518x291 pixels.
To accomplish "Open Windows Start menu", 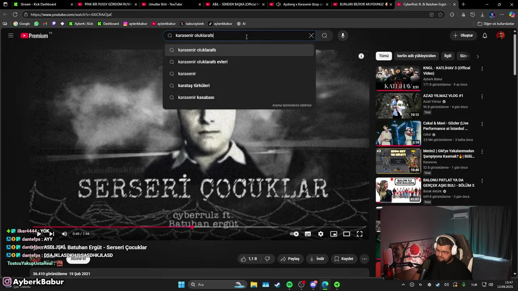I will 181,285.
